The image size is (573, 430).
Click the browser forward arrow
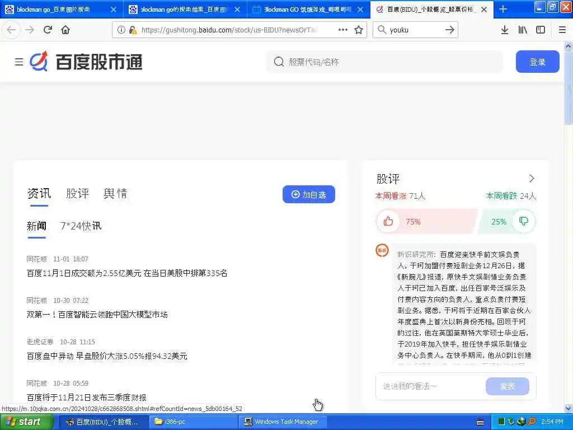click(x=30, y=30)
